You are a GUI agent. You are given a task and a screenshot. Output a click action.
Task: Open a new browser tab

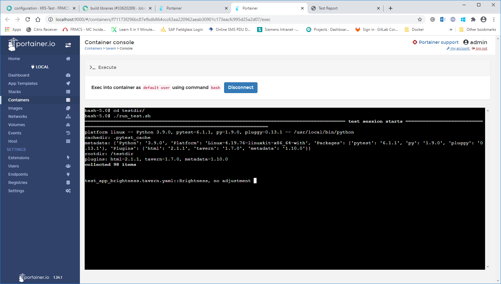(x=391, y=8)
